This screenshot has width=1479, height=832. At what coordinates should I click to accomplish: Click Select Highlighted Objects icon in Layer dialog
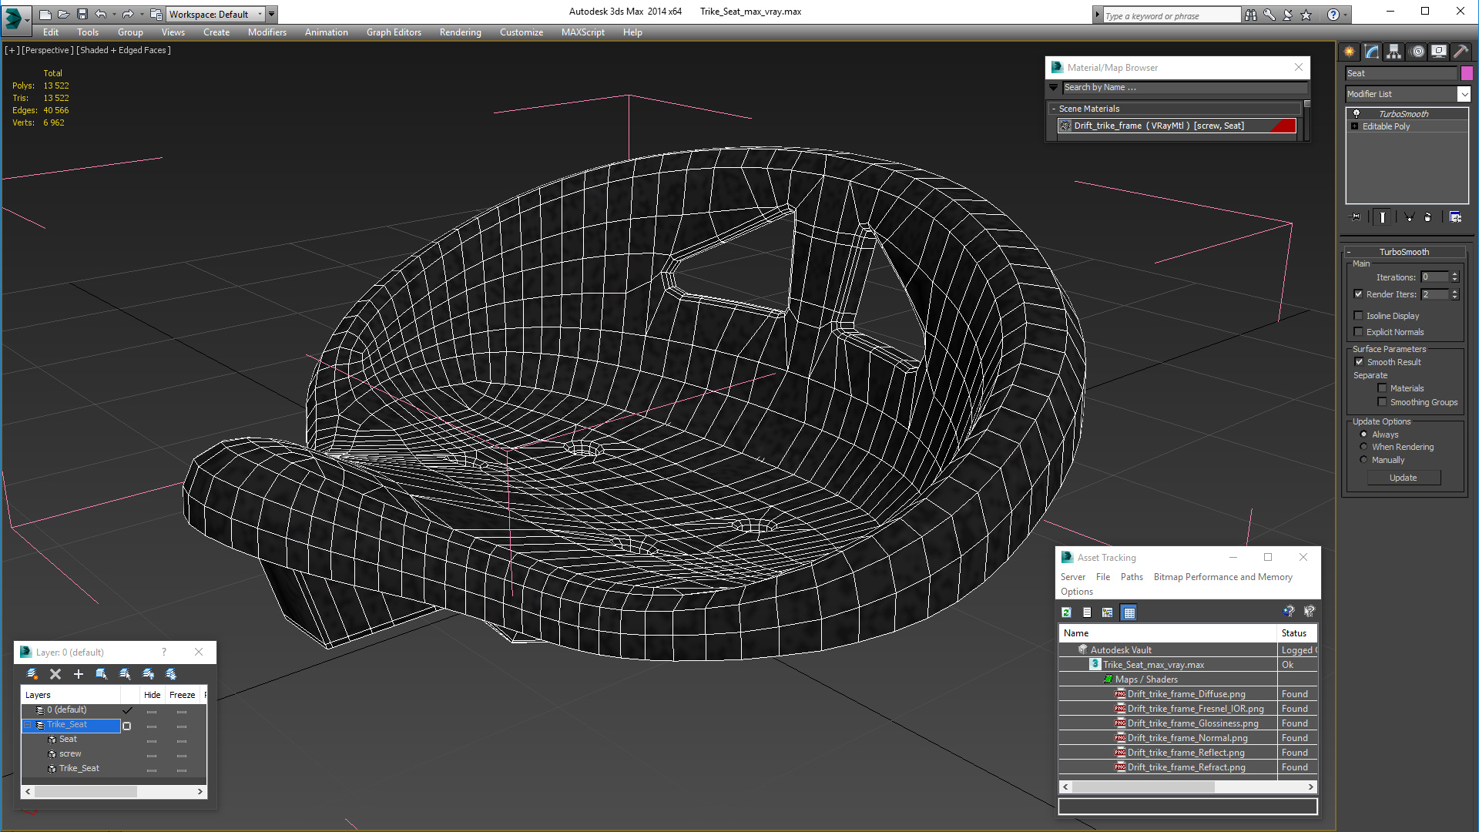(101, 674)
